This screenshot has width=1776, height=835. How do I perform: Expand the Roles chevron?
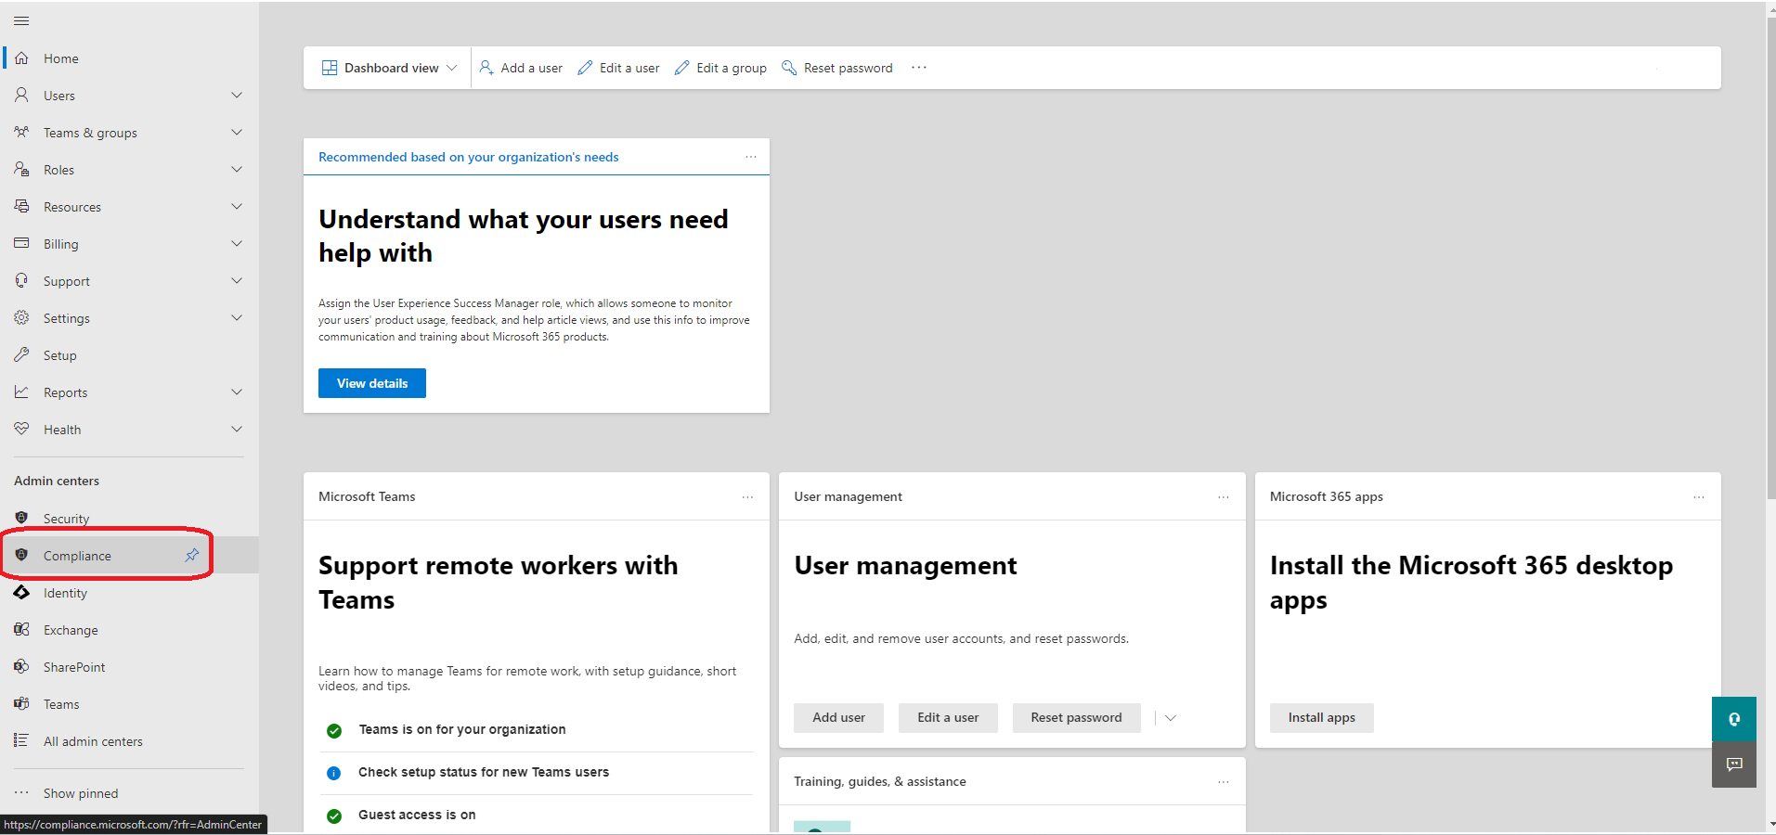(237, 169)
